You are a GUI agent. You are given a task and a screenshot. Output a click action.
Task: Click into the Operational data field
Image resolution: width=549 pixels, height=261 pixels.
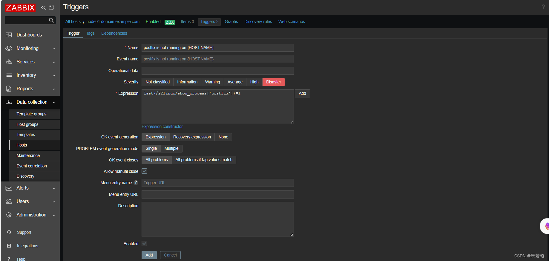(x=217, y=71)
